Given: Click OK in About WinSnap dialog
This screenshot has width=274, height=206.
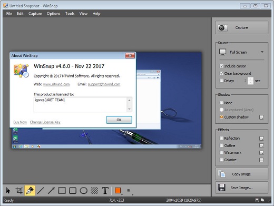Looking at the screenshot, I should [119, 120].
